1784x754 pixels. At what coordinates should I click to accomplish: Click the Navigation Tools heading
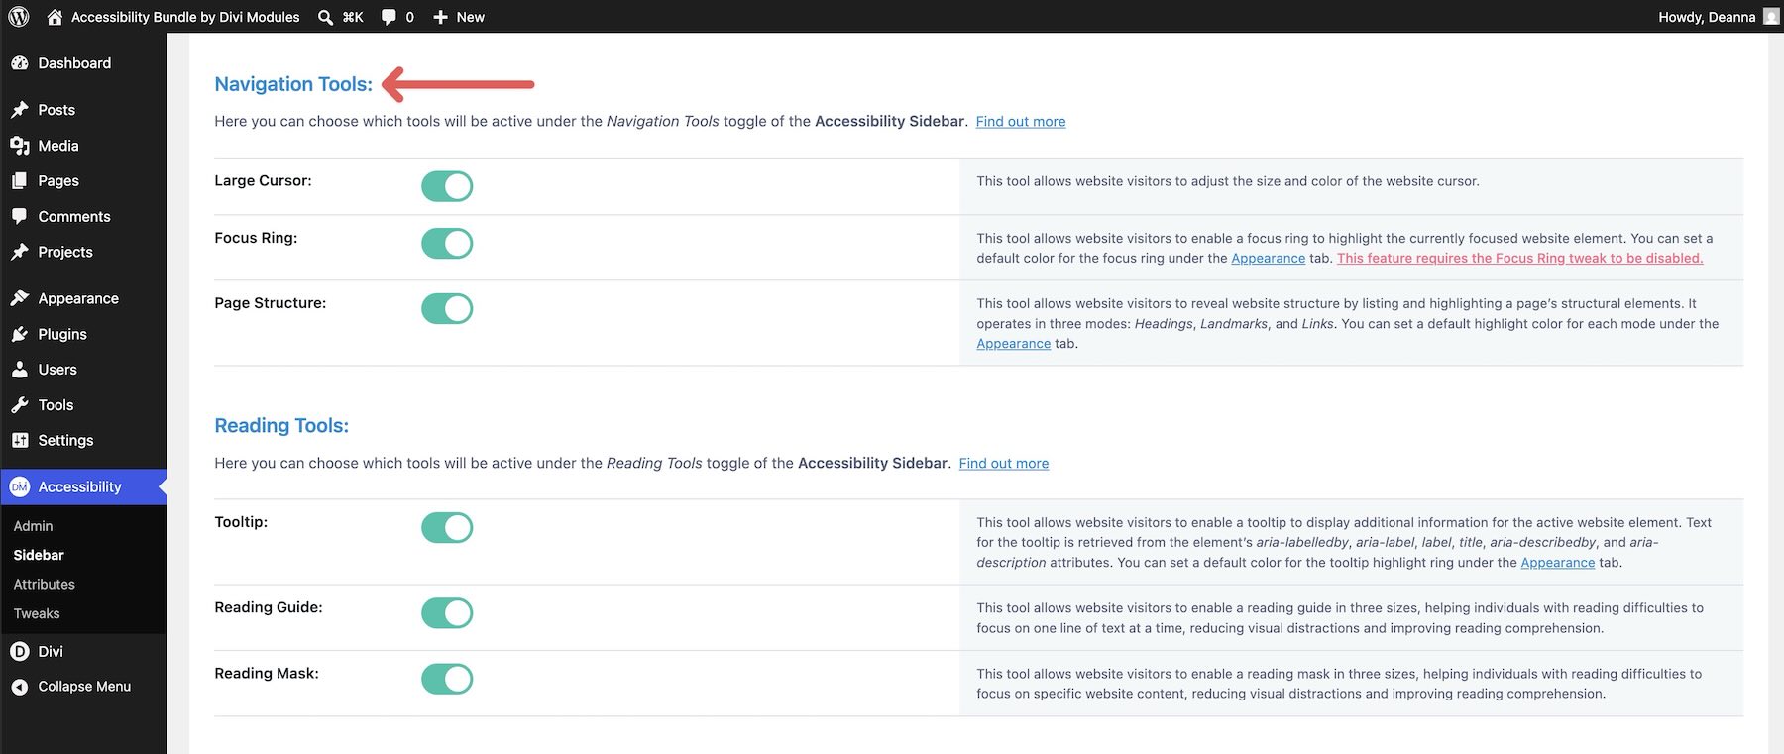[293, 84]
